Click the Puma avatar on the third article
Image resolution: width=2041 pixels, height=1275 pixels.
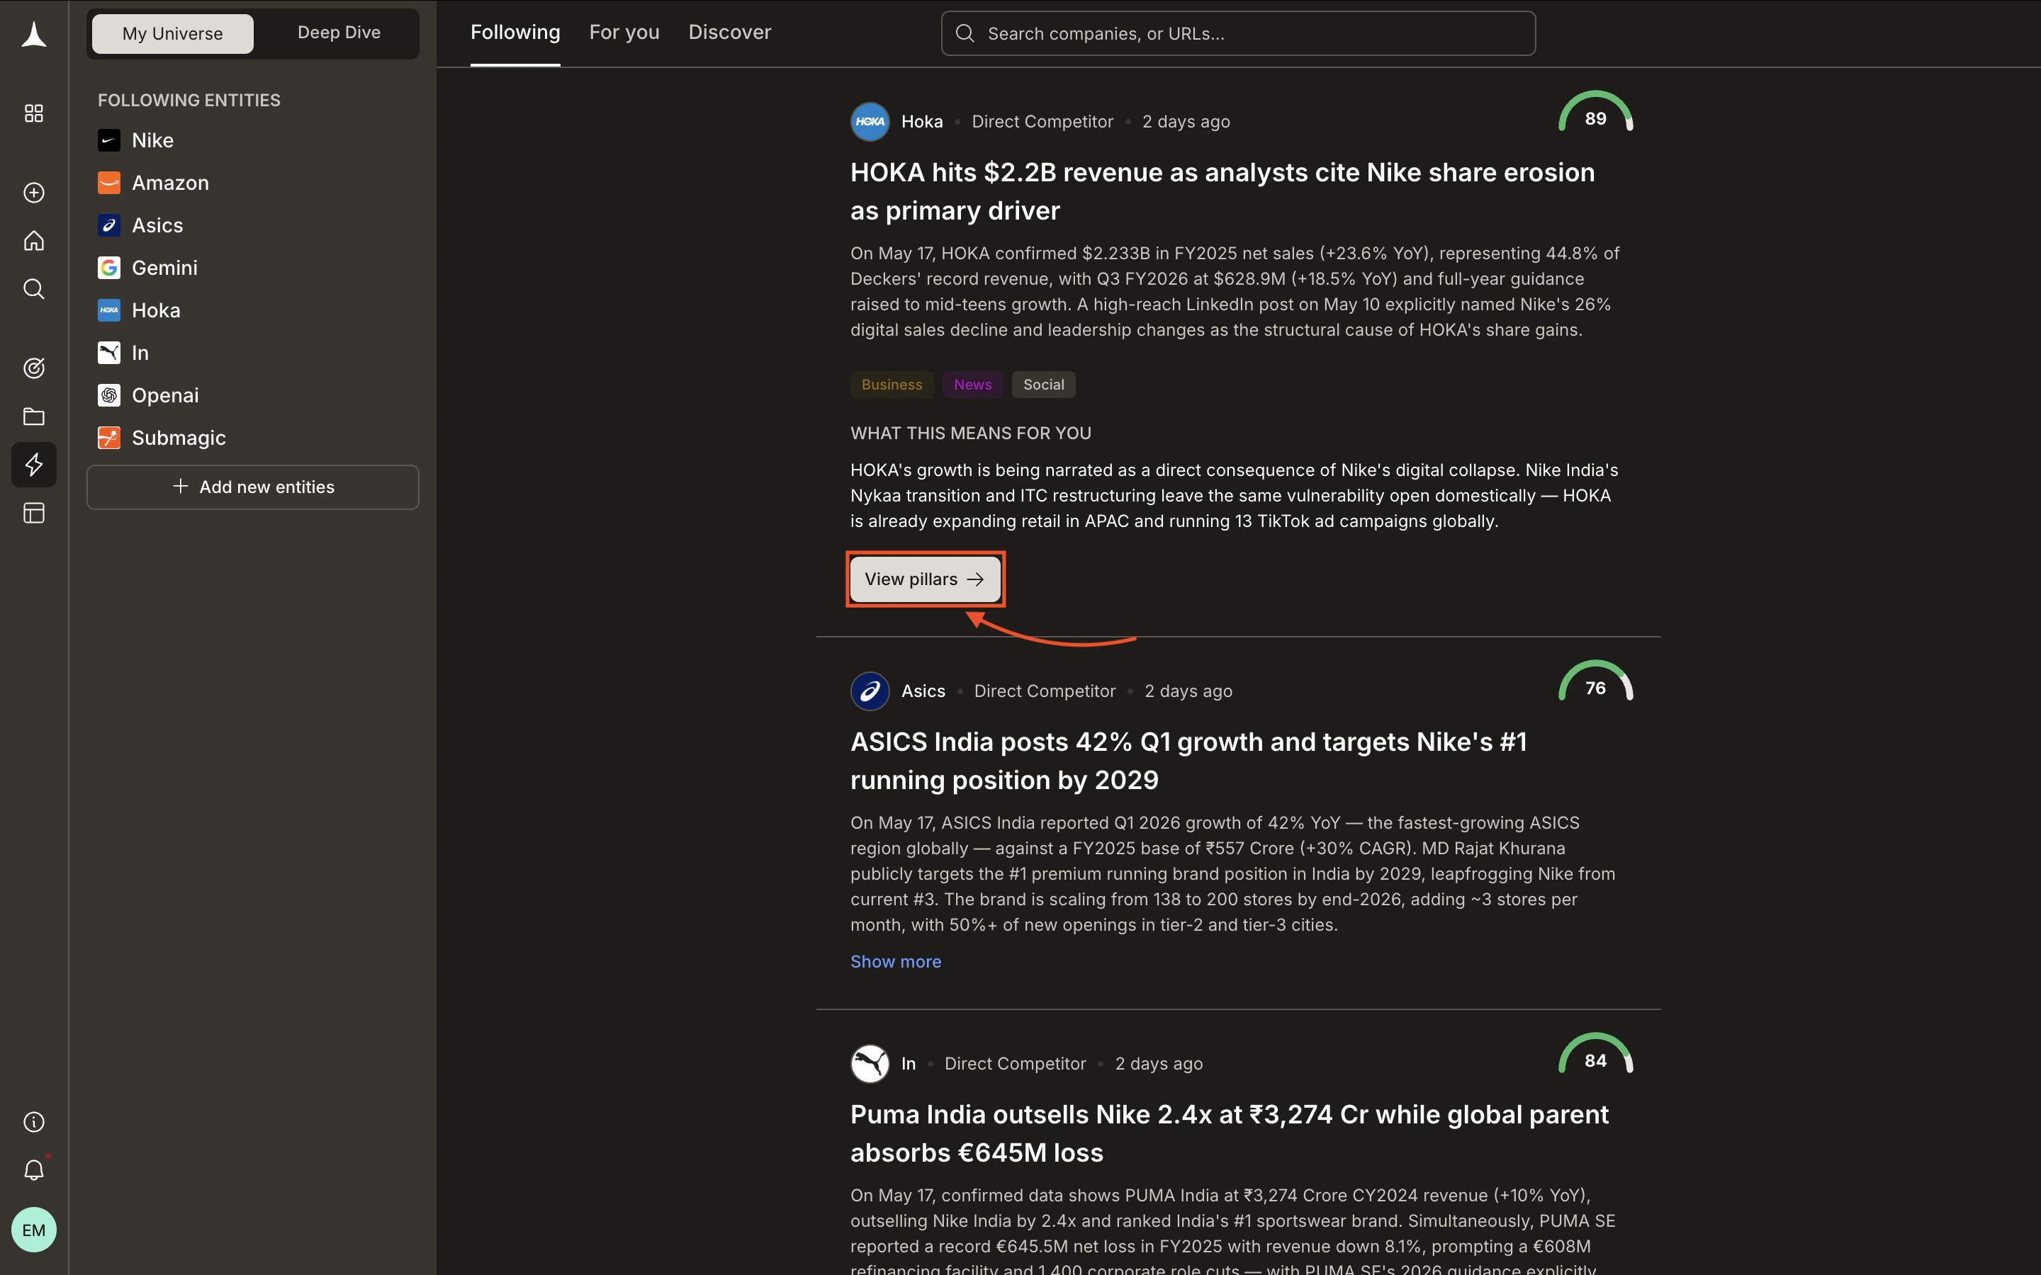(x=870, y=1063)
